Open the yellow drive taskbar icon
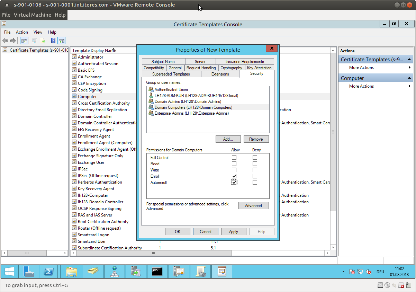This screenshot has height=292, width=416. 93,272
